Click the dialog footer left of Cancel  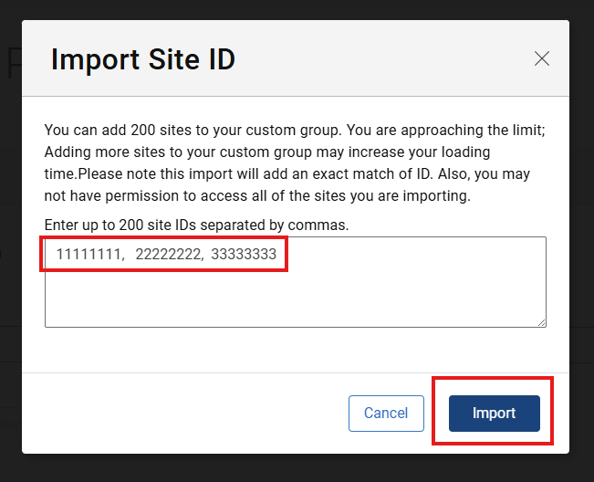[182, 414]
